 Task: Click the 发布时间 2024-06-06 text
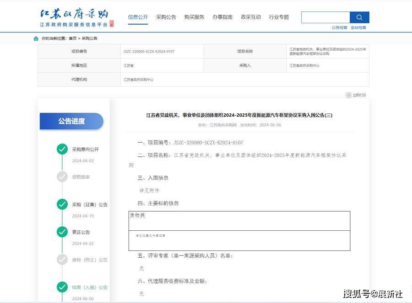coord(260,125)
